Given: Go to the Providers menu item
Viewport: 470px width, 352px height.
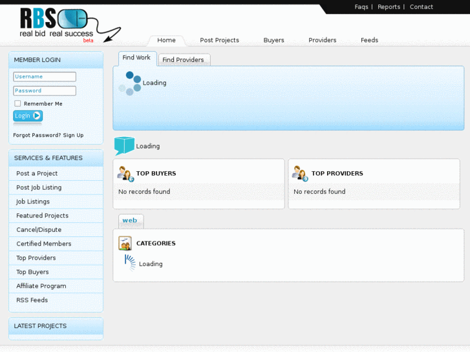Looking at the screenshot, I should (322, 40).
